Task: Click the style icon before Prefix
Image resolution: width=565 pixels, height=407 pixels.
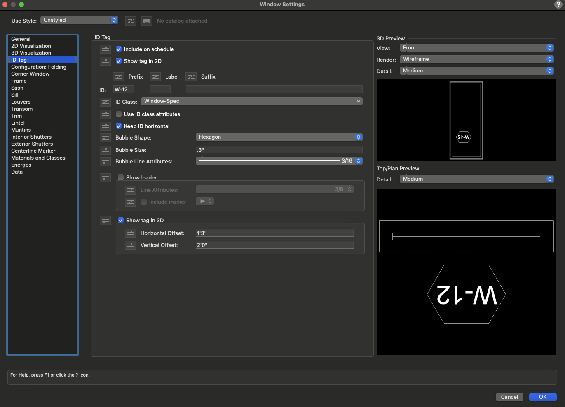Action: pos(118,77)
